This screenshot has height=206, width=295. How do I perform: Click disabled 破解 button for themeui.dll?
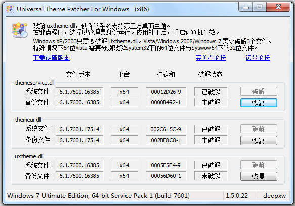259,129
